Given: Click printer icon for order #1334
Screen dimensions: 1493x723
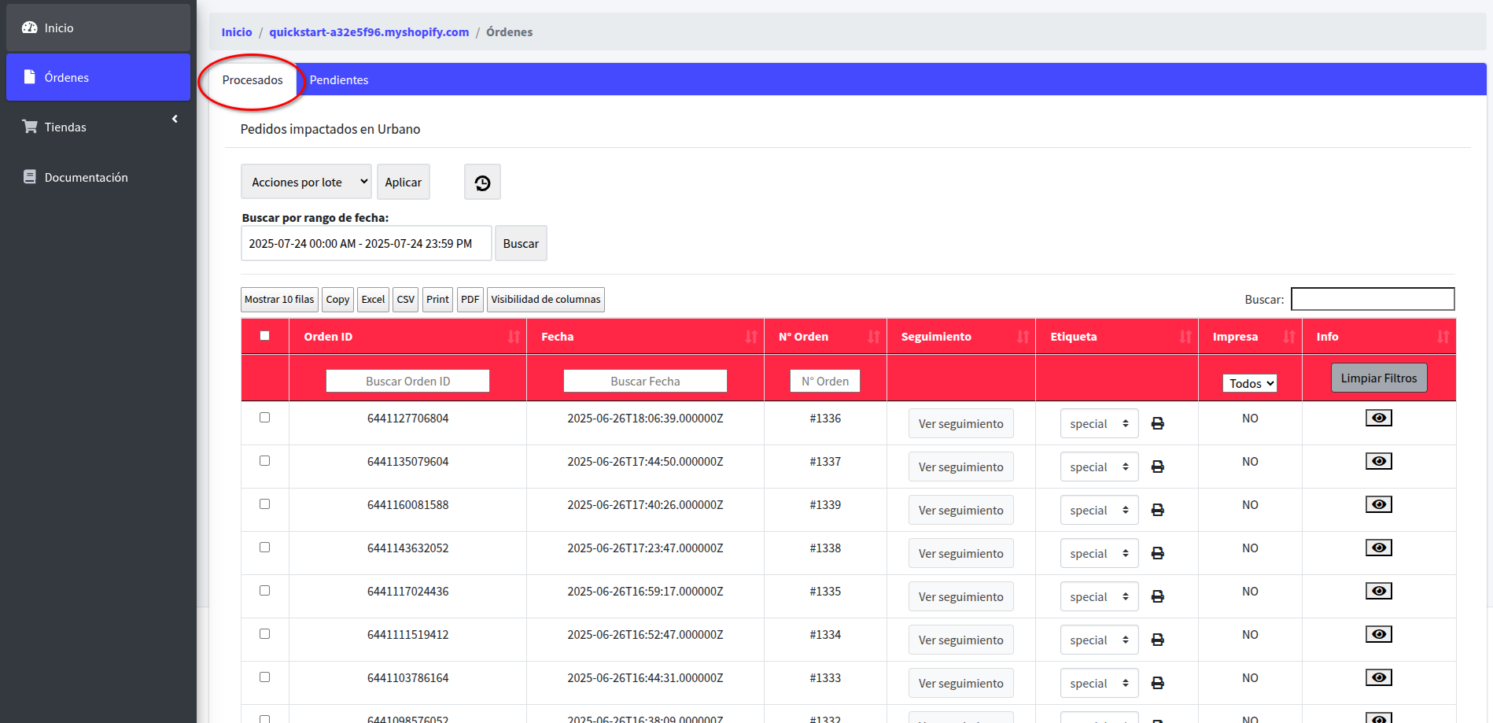Looking at the screenshot, I should click(1157, 640).
